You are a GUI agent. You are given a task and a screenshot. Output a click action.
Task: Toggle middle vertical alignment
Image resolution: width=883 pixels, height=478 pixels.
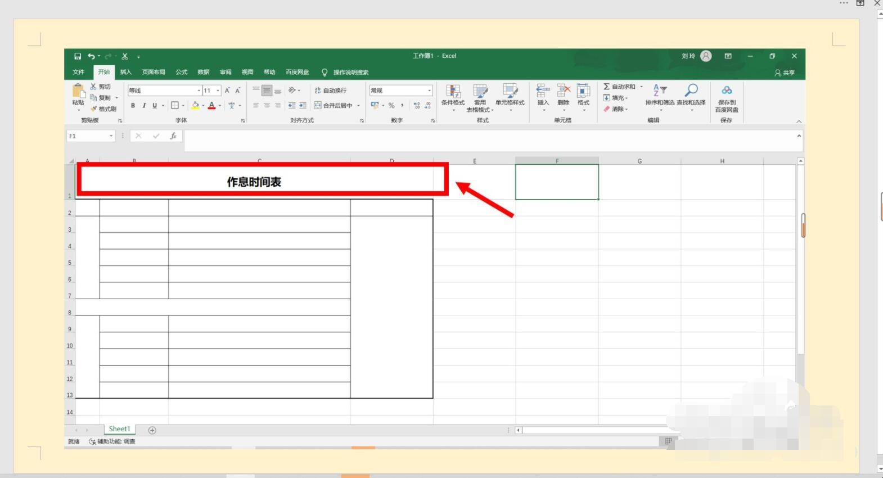click(x=267, y=90)
